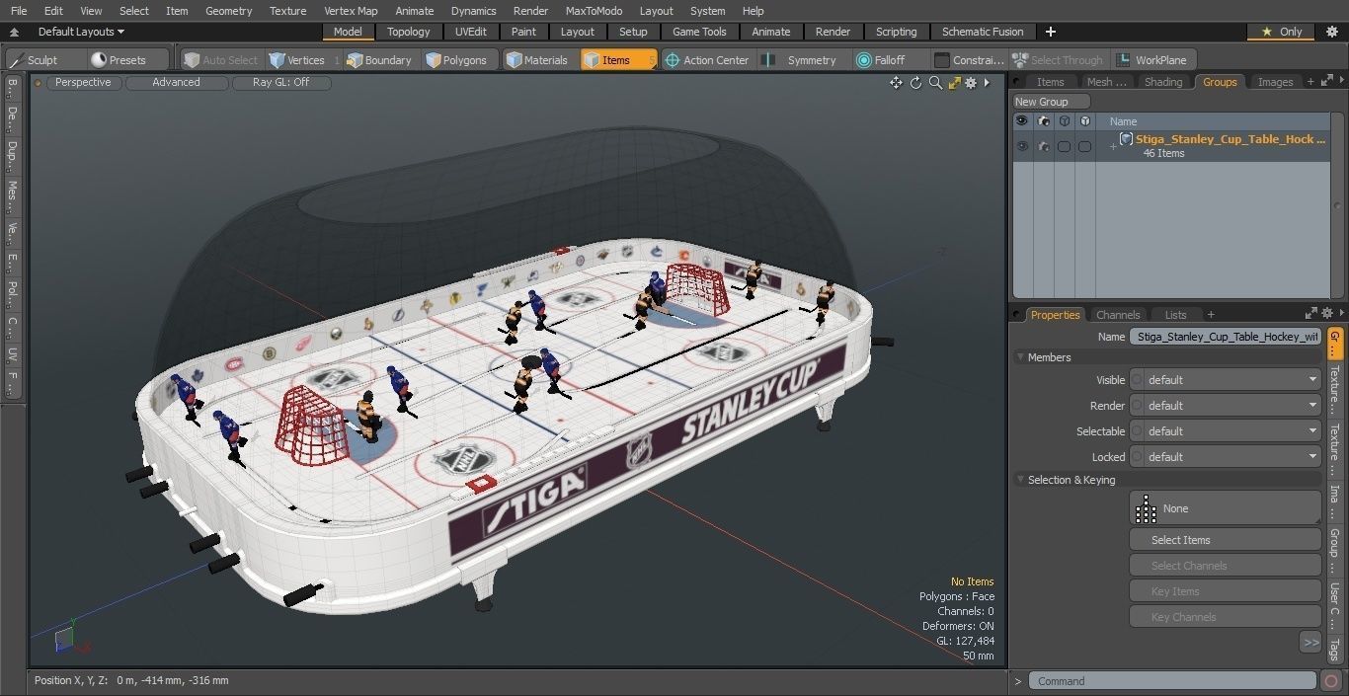Open the Selectable dropdown
This screenshot has width=1349, height=696.
1225,431
